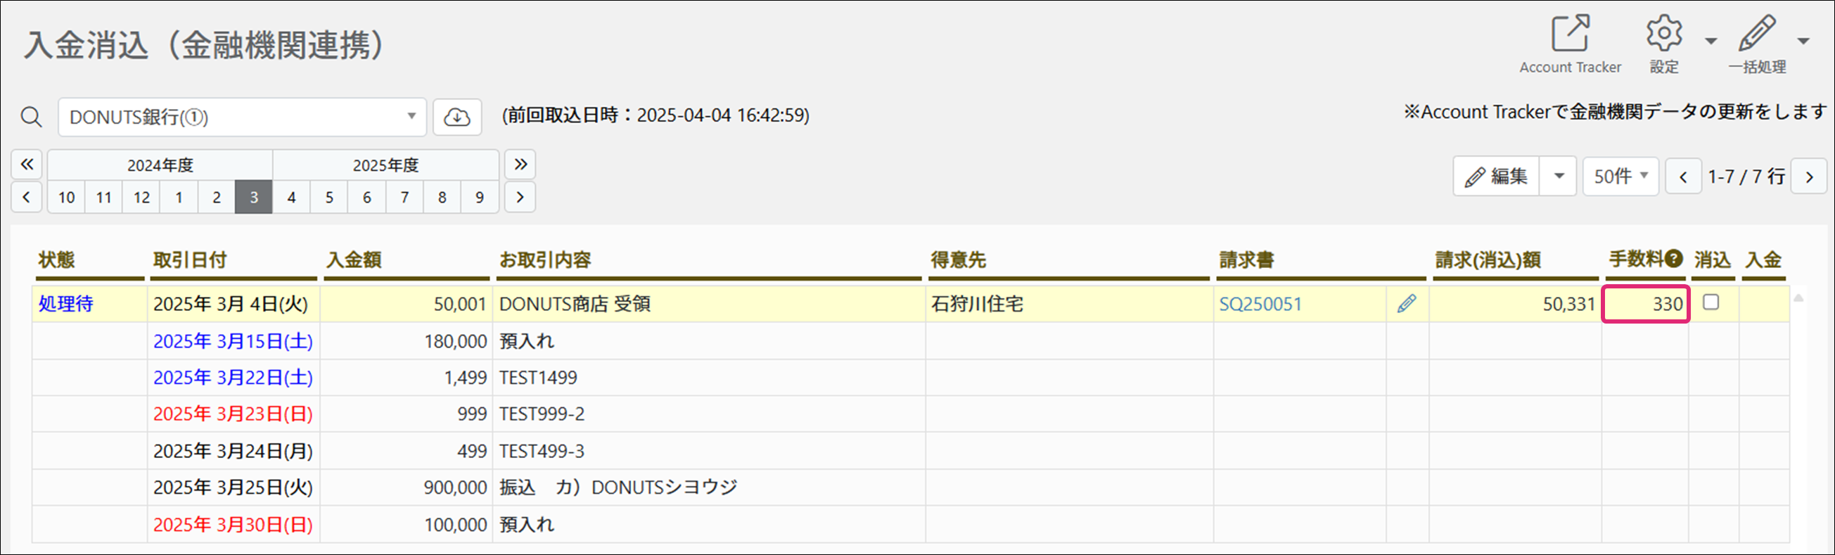This screenshot has height=555, width=1835.
Task: Click the fee field showing 330
Action: 1646,304
